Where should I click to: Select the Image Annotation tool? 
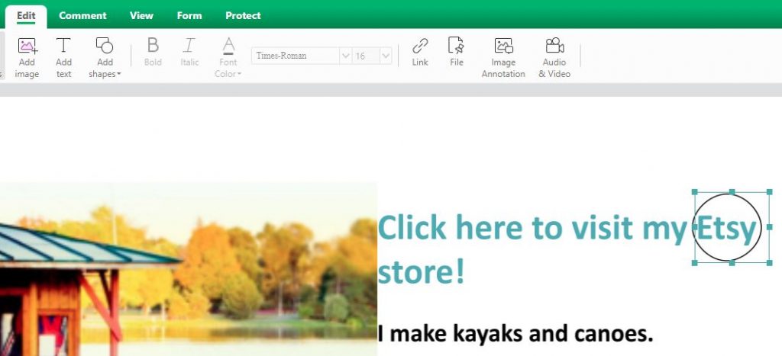click(x=503, y=57)
